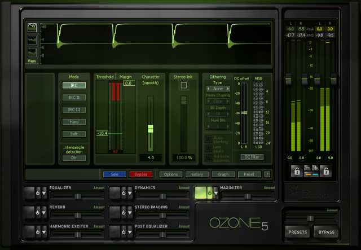361x250 pixels.
Task: Select the IRC III limiter mode
Action: coord(74,109)
